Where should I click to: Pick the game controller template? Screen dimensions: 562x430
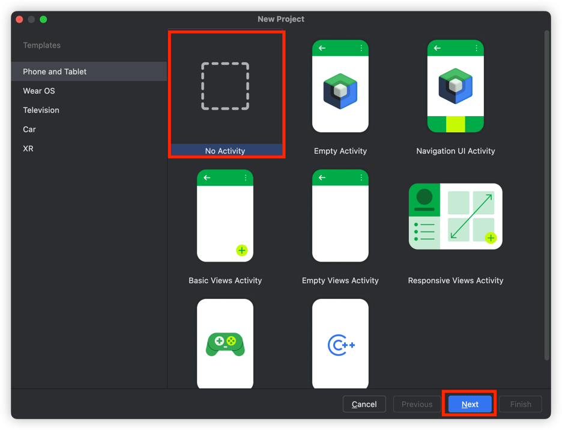pyautogui.click(x=225, y=344)
